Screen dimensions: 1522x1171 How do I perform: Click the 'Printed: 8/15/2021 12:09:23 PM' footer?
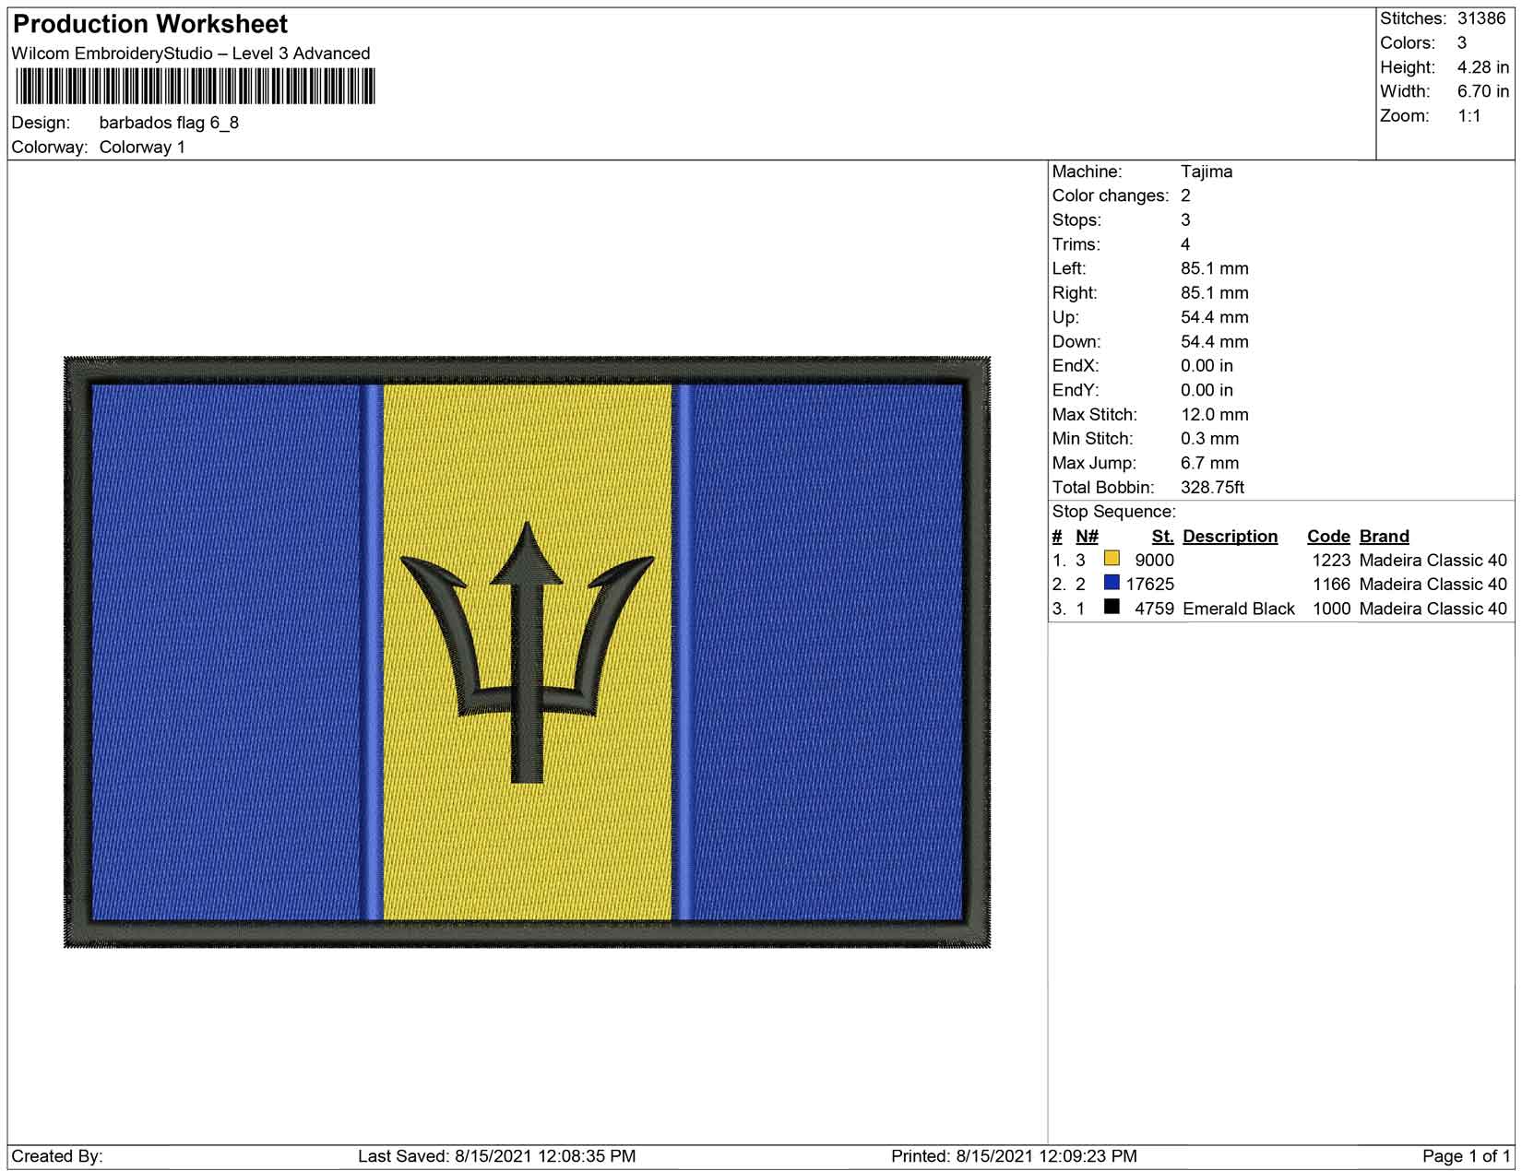(x=1014, y=1156)
